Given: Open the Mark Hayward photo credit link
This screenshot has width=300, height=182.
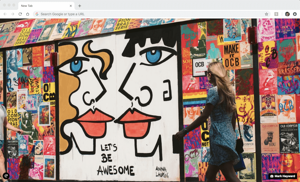Looking at the screenshot, I should pyautogui.click(x=283, y=176).
